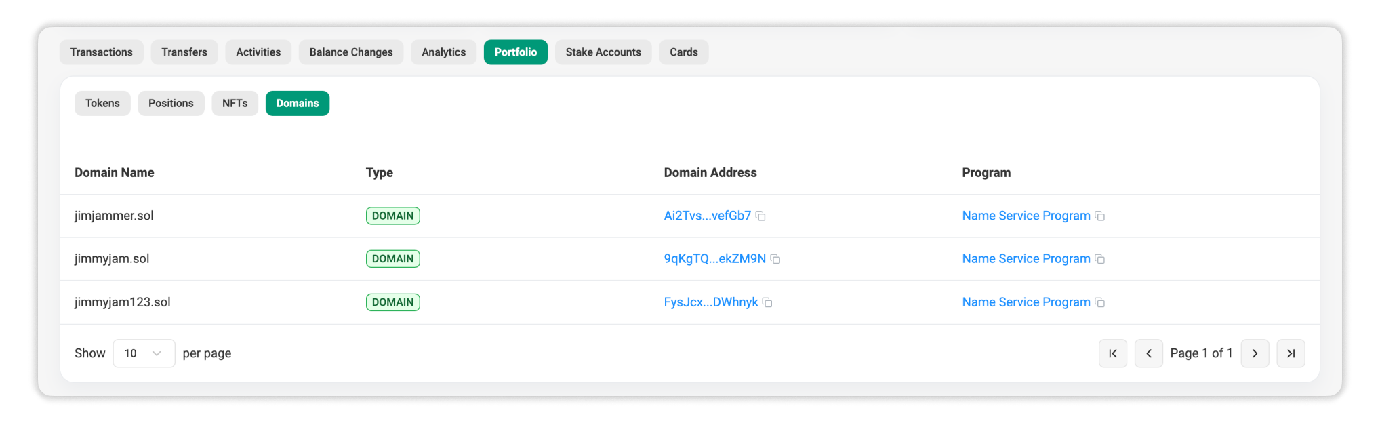Switch to the NFTs sub-tab
Viewport: 1380px width, 423px height.
pyautogui.click(x=235, y=103)
